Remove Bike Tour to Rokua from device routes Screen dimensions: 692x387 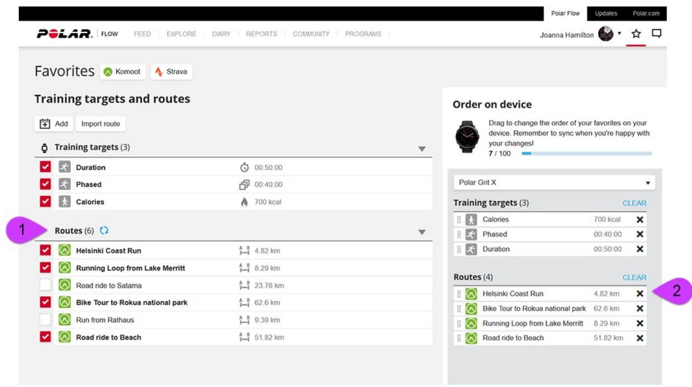(x=640, y=309)
